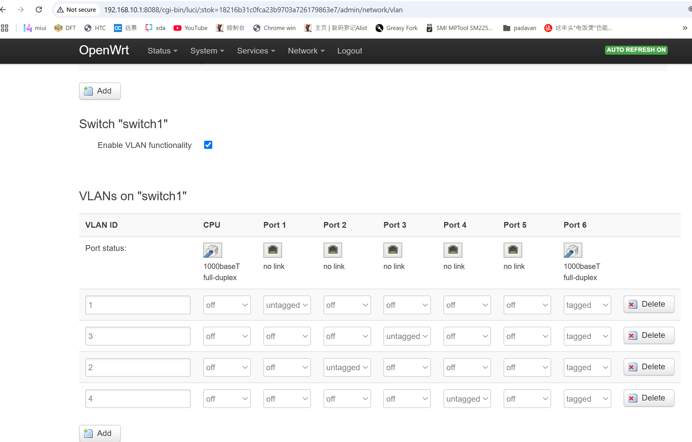Show more bookmarks with the chevron
This screenshot has height=442, width=692.
[x=685, y=28]
